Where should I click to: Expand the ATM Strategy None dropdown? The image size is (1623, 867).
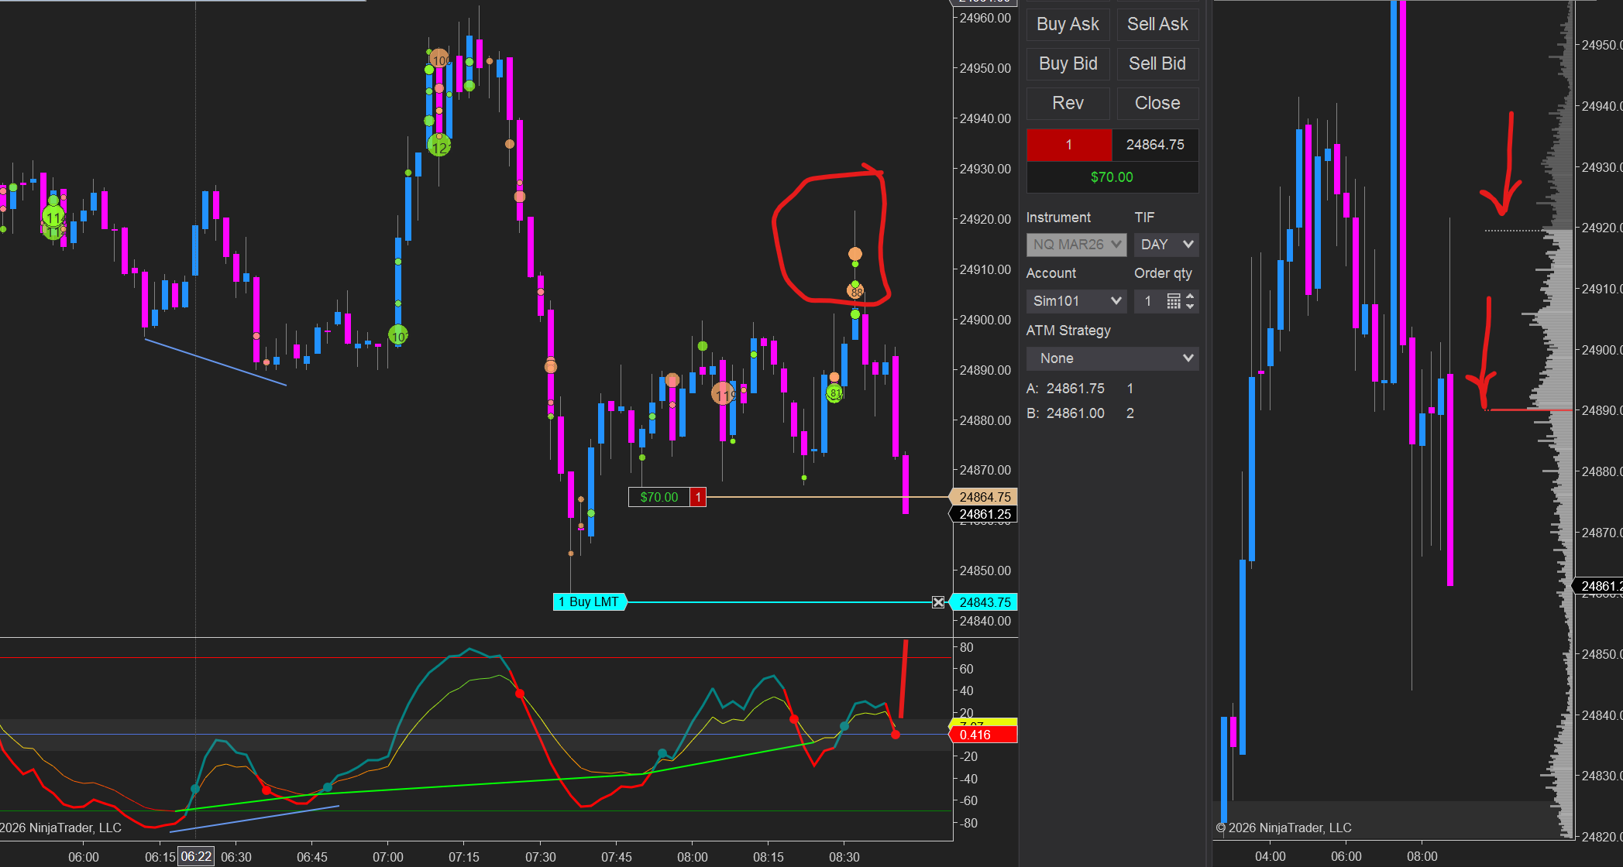tap(1112, 358)
